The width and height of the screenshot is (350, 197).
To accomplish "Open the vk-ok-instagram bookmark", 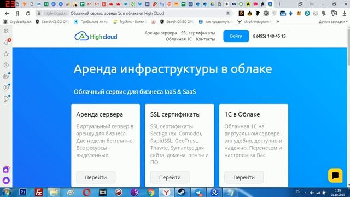I will tap(254, 22).
